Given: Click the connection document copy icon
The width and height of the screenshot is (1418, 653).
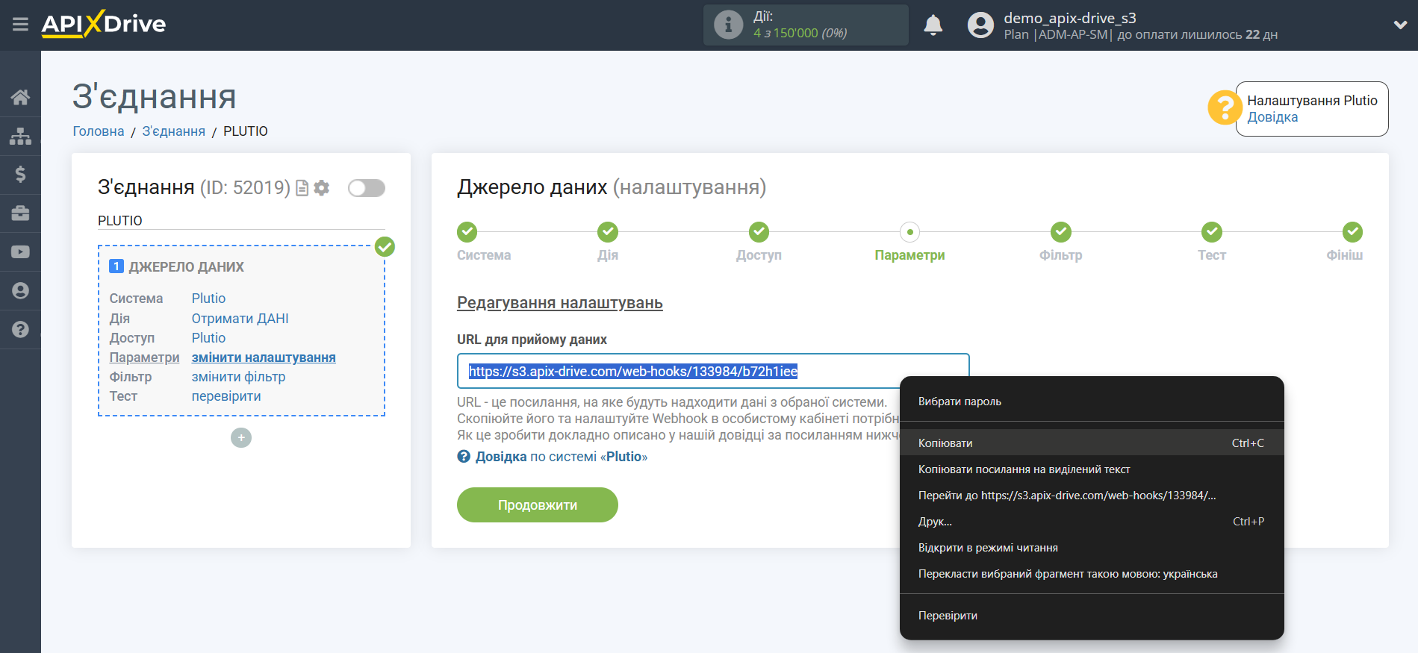Looking at the screenshot, I should [x=302, y=188].
